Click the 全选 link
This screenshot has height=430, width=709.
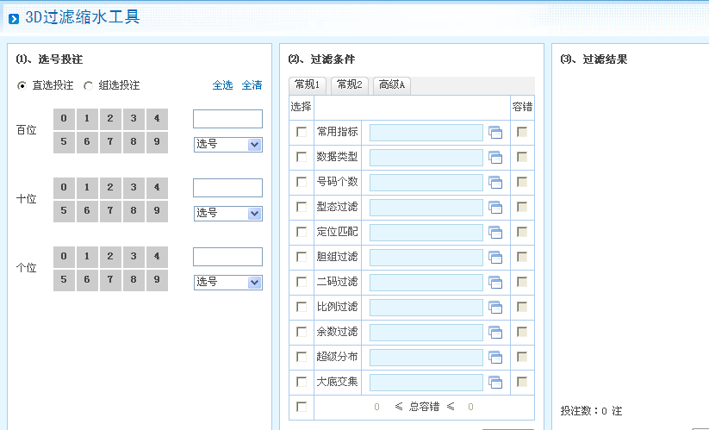tap(222, 85)
